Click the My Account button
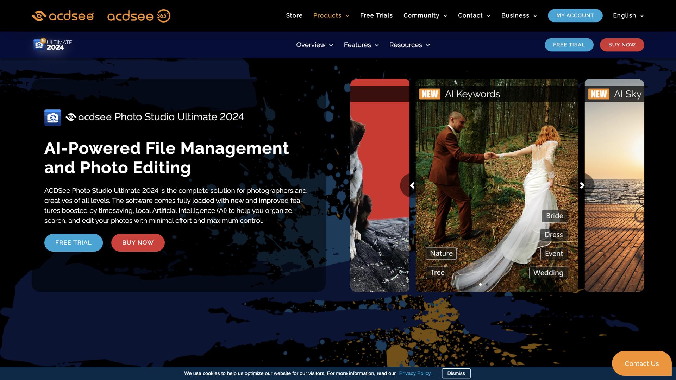The image size is (676, 380). (x=575, y=15)
